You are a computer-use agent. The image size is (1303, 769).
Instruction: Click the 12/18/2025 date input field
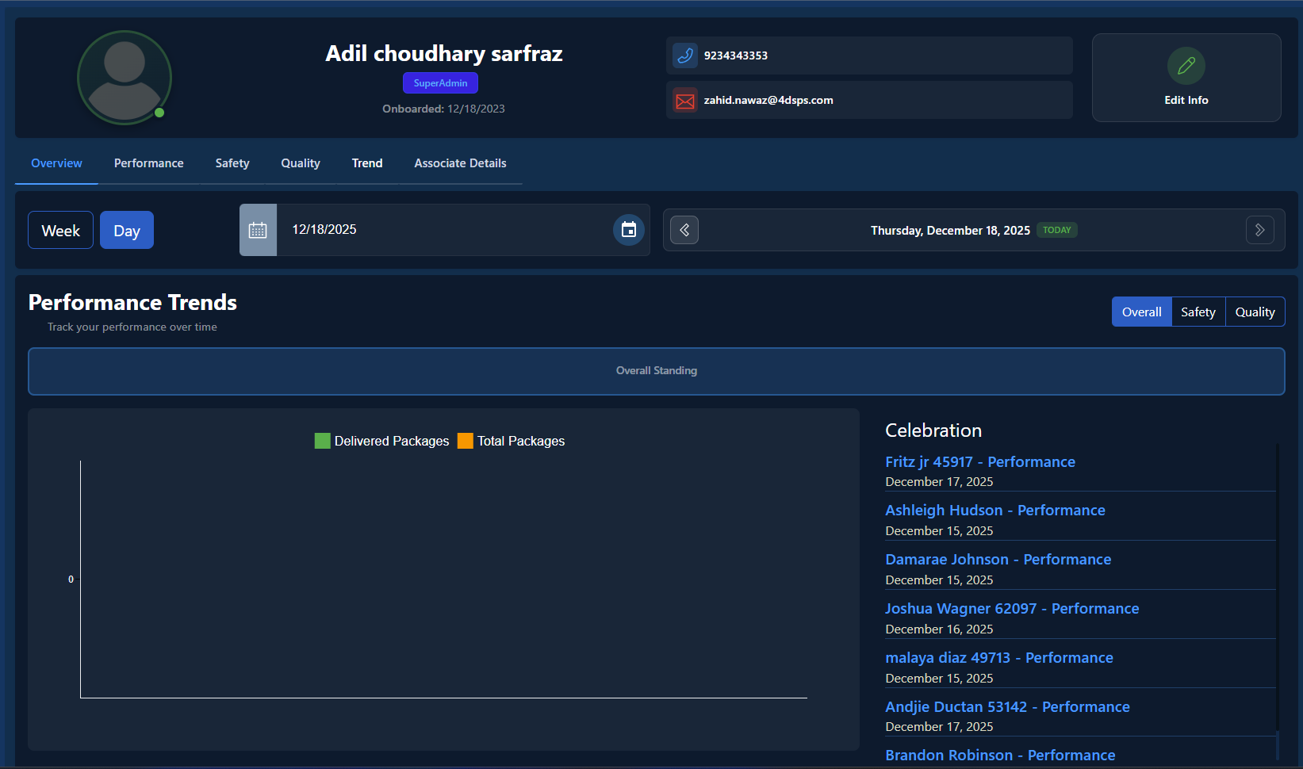coord(444,230)
